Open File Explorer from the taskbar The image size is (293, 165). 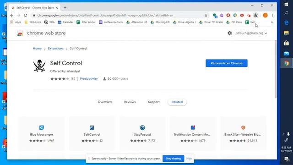pyautogui.click(x=286, y=33)
